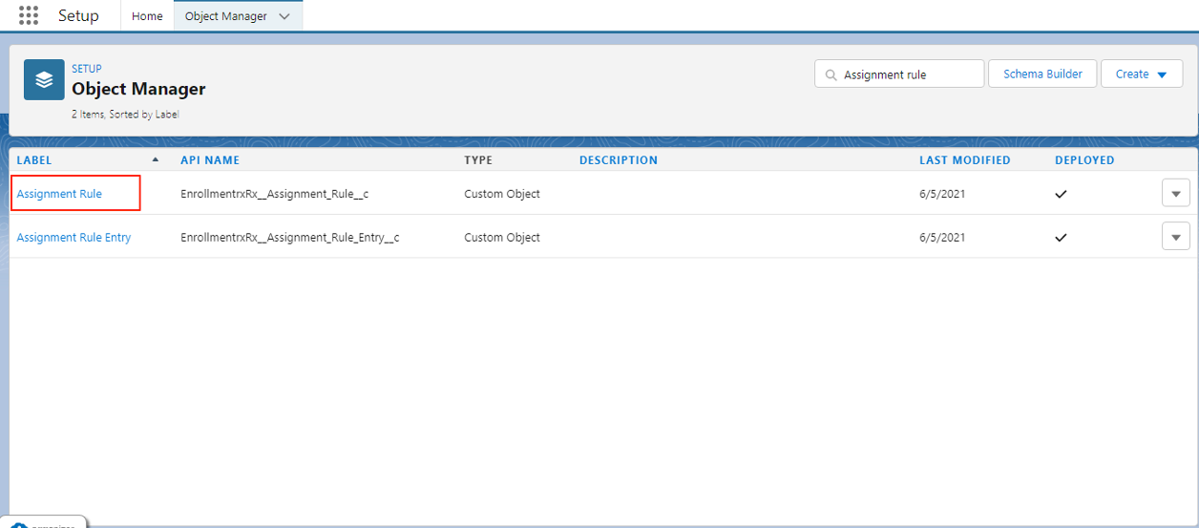Open the Create dropdown menu
Screen dimensions: 1199x528
[1142, 74]
